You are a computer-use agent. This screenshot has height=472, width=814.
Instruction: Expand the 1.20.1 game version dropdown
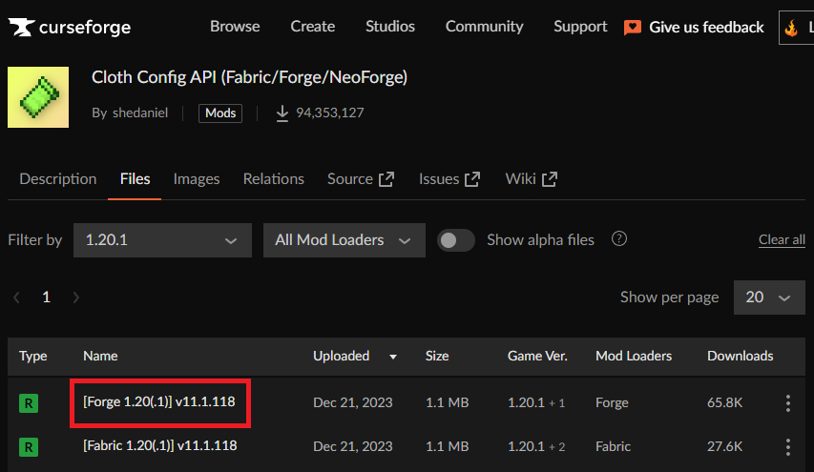[x=162, y=240]
